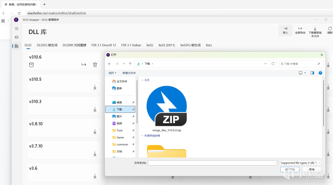Go up one folder level in dialog
Image resolution: width=333 pixels, height=185 pixels.
point(130,64)
